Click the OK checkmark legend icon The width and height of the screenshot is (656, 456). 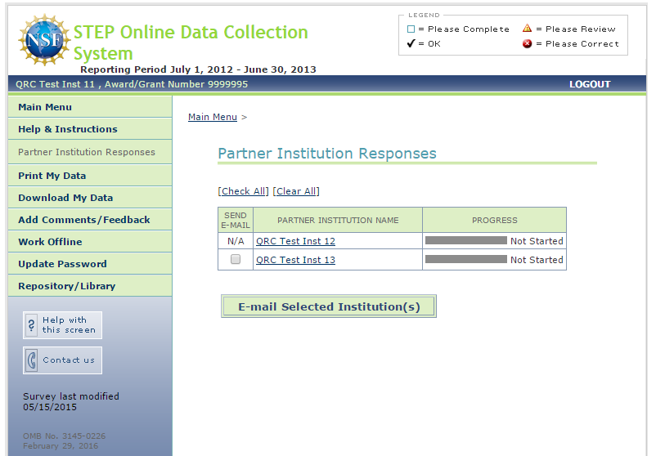411,44
